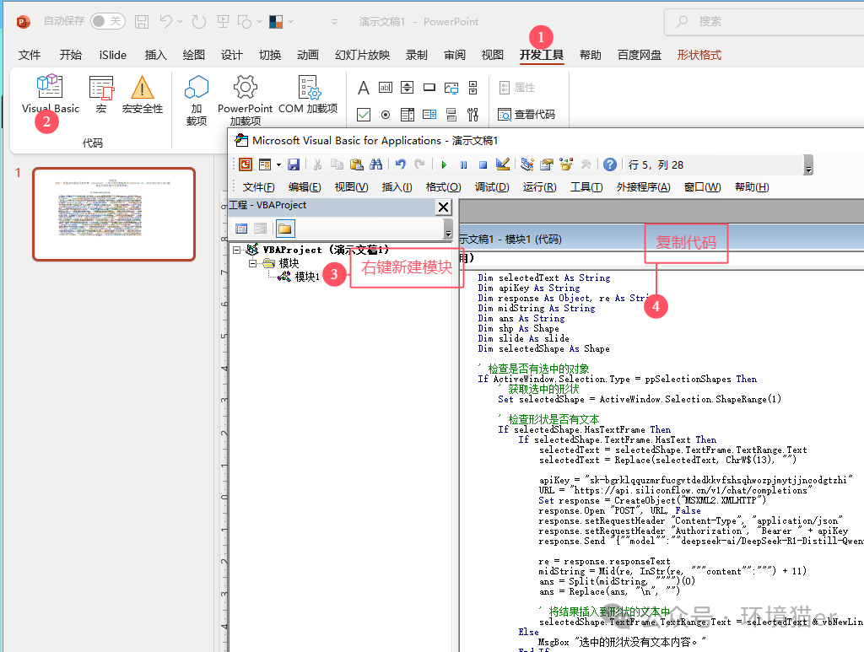The image size is (864, 652).
Task: Open Object Browser from VBA toolbar
Action: pyautogui.click(x=566, y=164)
